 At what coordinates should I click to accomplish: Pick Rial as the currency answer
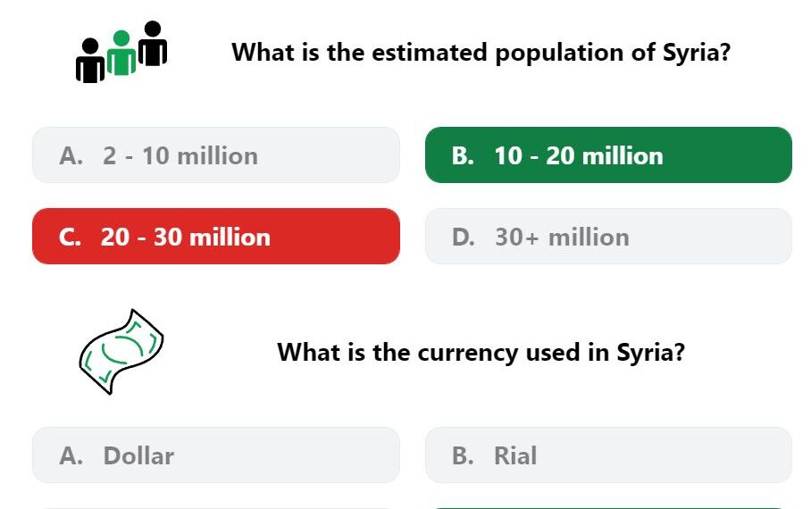pyautogui.click(x=608, y=455)
